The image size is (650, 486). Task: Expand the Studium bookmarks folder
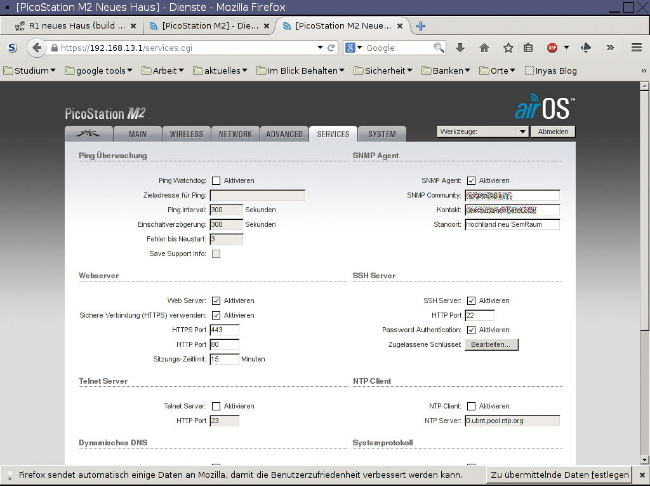30,71
